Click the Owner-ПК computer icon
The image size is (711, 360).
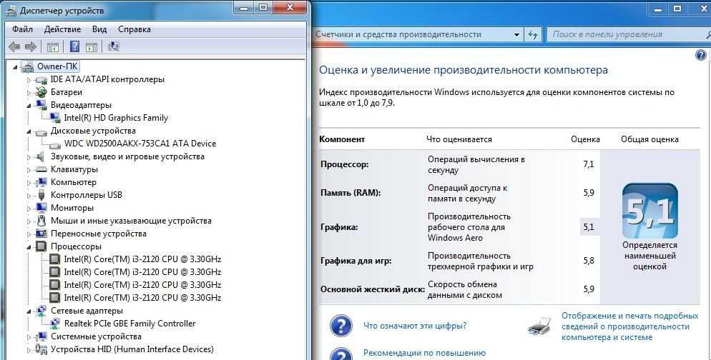point(28,66)
